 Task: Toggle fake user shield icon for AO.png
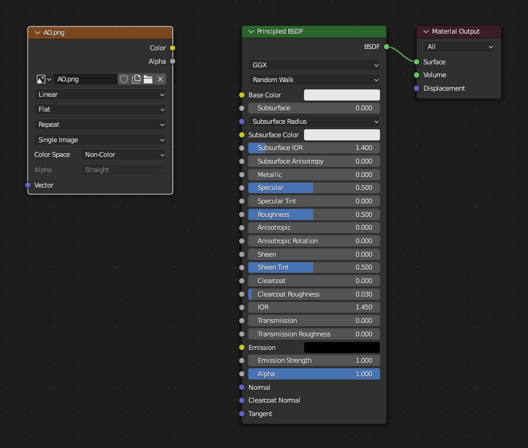(x=124, y=79)
